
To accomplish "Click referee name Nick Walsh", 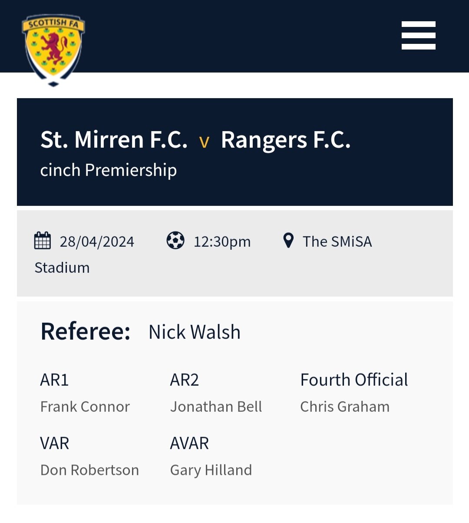I will (195, 332).
